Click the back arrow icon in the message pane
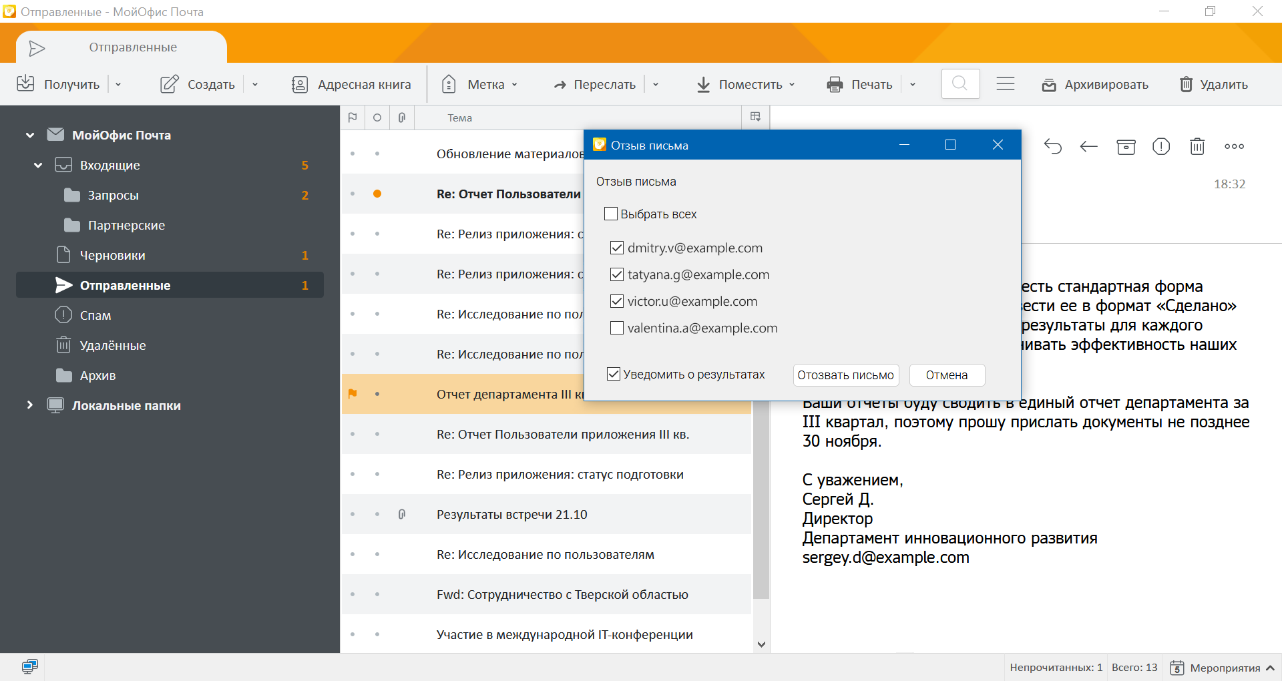This screenshot has height=681, width=1282. 1089,146
